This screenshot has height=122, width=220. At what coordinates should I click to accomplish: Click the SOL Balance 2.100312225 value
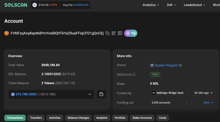point(51,74)
